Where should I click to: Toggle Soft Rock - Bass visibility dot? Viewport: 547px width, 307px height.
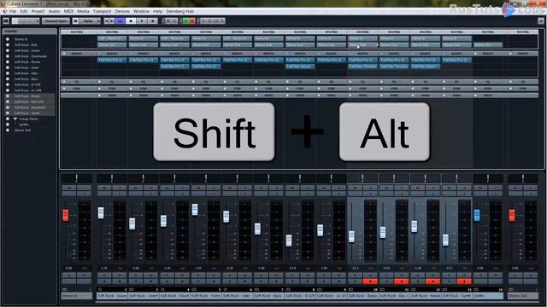8,79
